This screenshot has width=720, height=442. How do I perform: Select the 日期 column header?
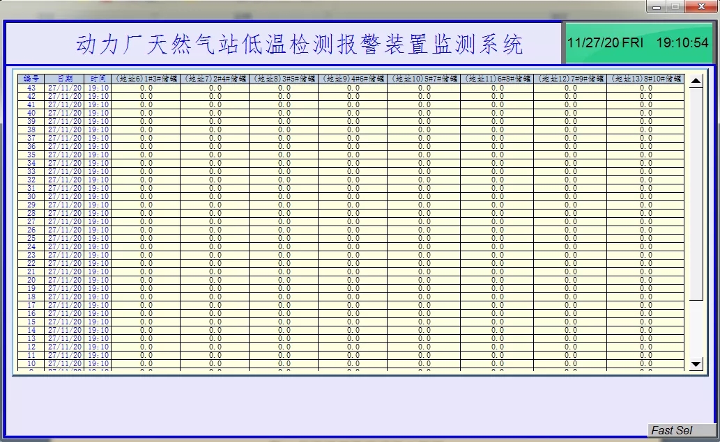tap(65, 79)
